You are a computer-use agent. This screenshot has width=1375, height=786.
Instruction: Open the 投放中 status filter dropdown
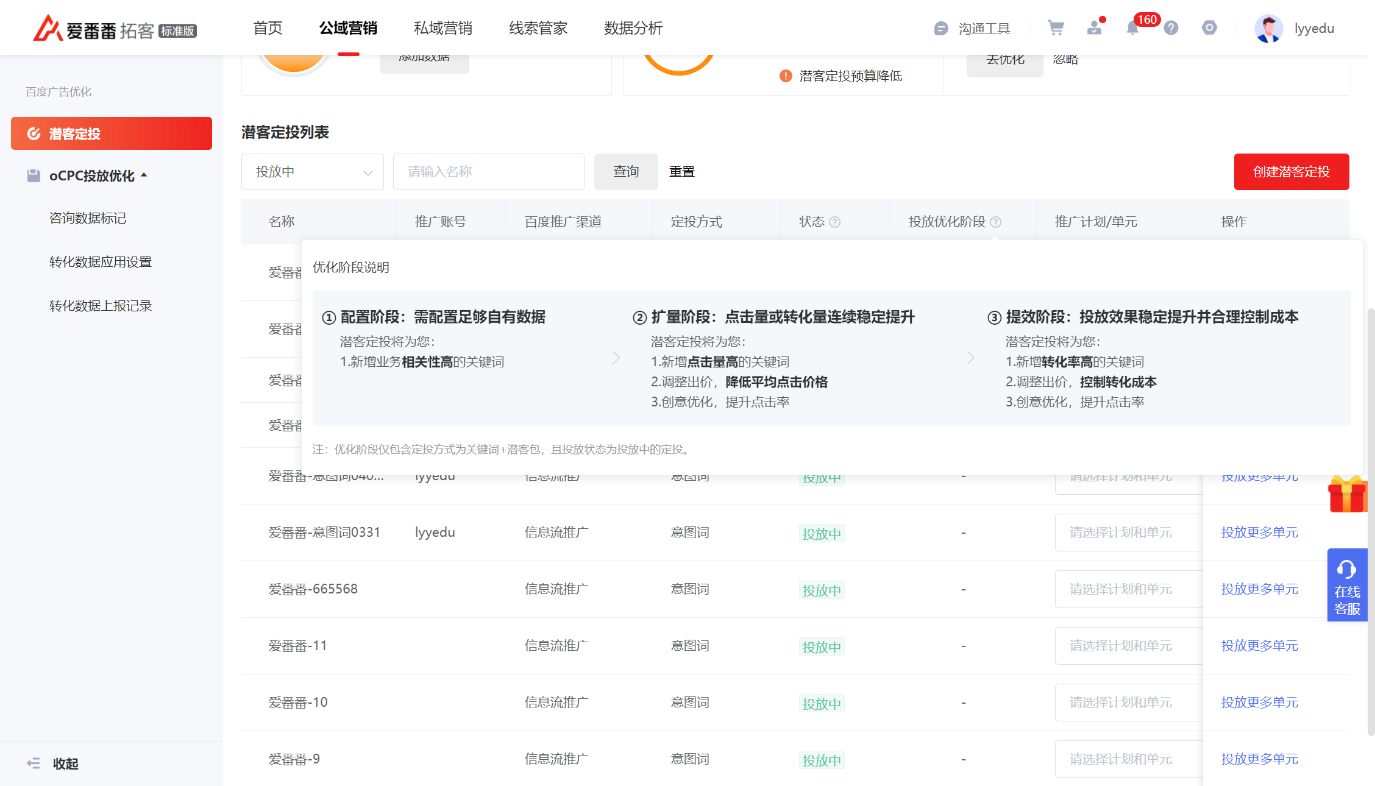click(313, 172)
